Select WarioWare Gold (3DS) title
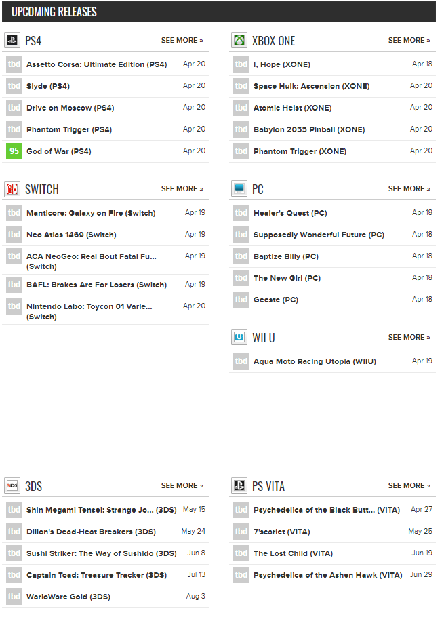The image size is (444, 619). 68,597
